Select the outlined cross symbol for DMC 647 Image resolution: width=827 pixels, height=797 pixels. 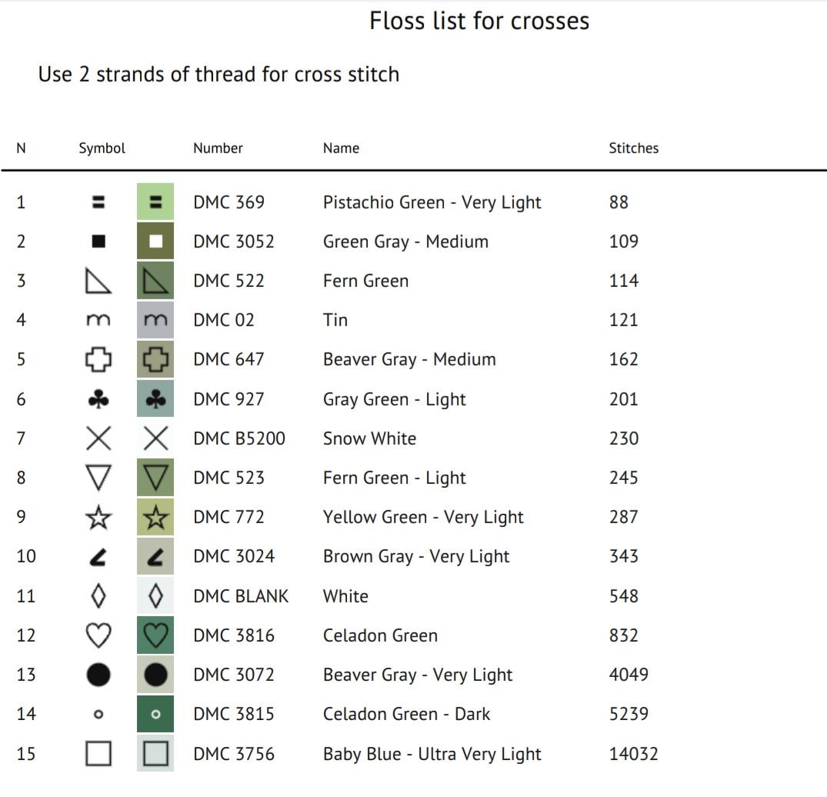(x=98, y=360)
